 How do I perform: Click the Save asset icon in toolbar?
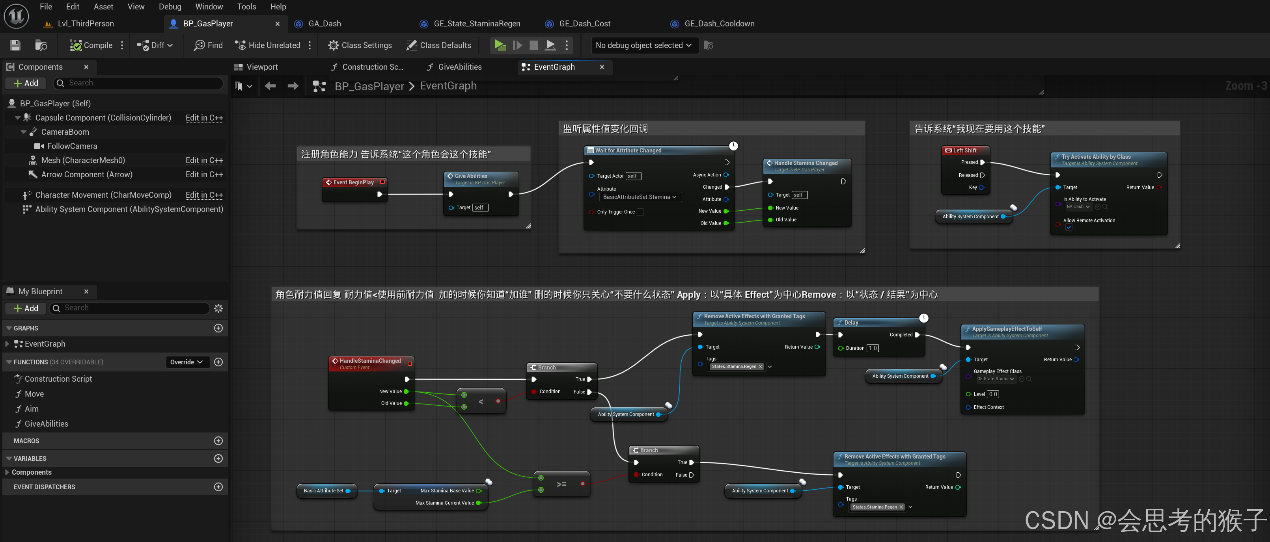coord(15,45)
